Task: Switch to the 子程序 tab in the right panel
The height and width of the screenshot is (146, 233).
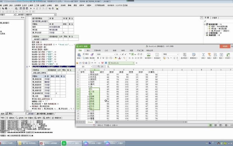Action: pos(214,18)
